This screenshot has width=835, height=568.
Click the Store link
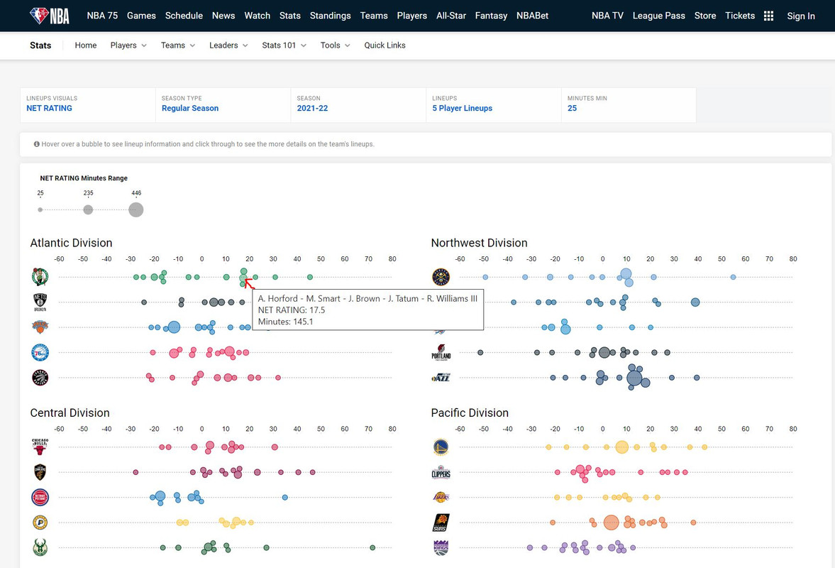(705, 16)
